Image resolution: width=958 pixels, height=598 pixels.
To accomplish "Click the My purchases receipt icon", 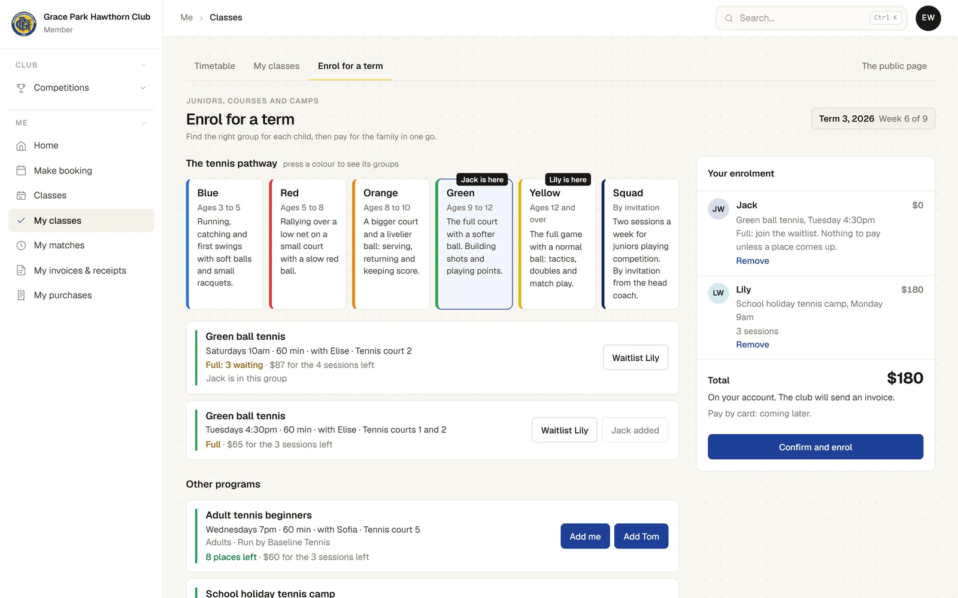I will (x=21, y=295).
